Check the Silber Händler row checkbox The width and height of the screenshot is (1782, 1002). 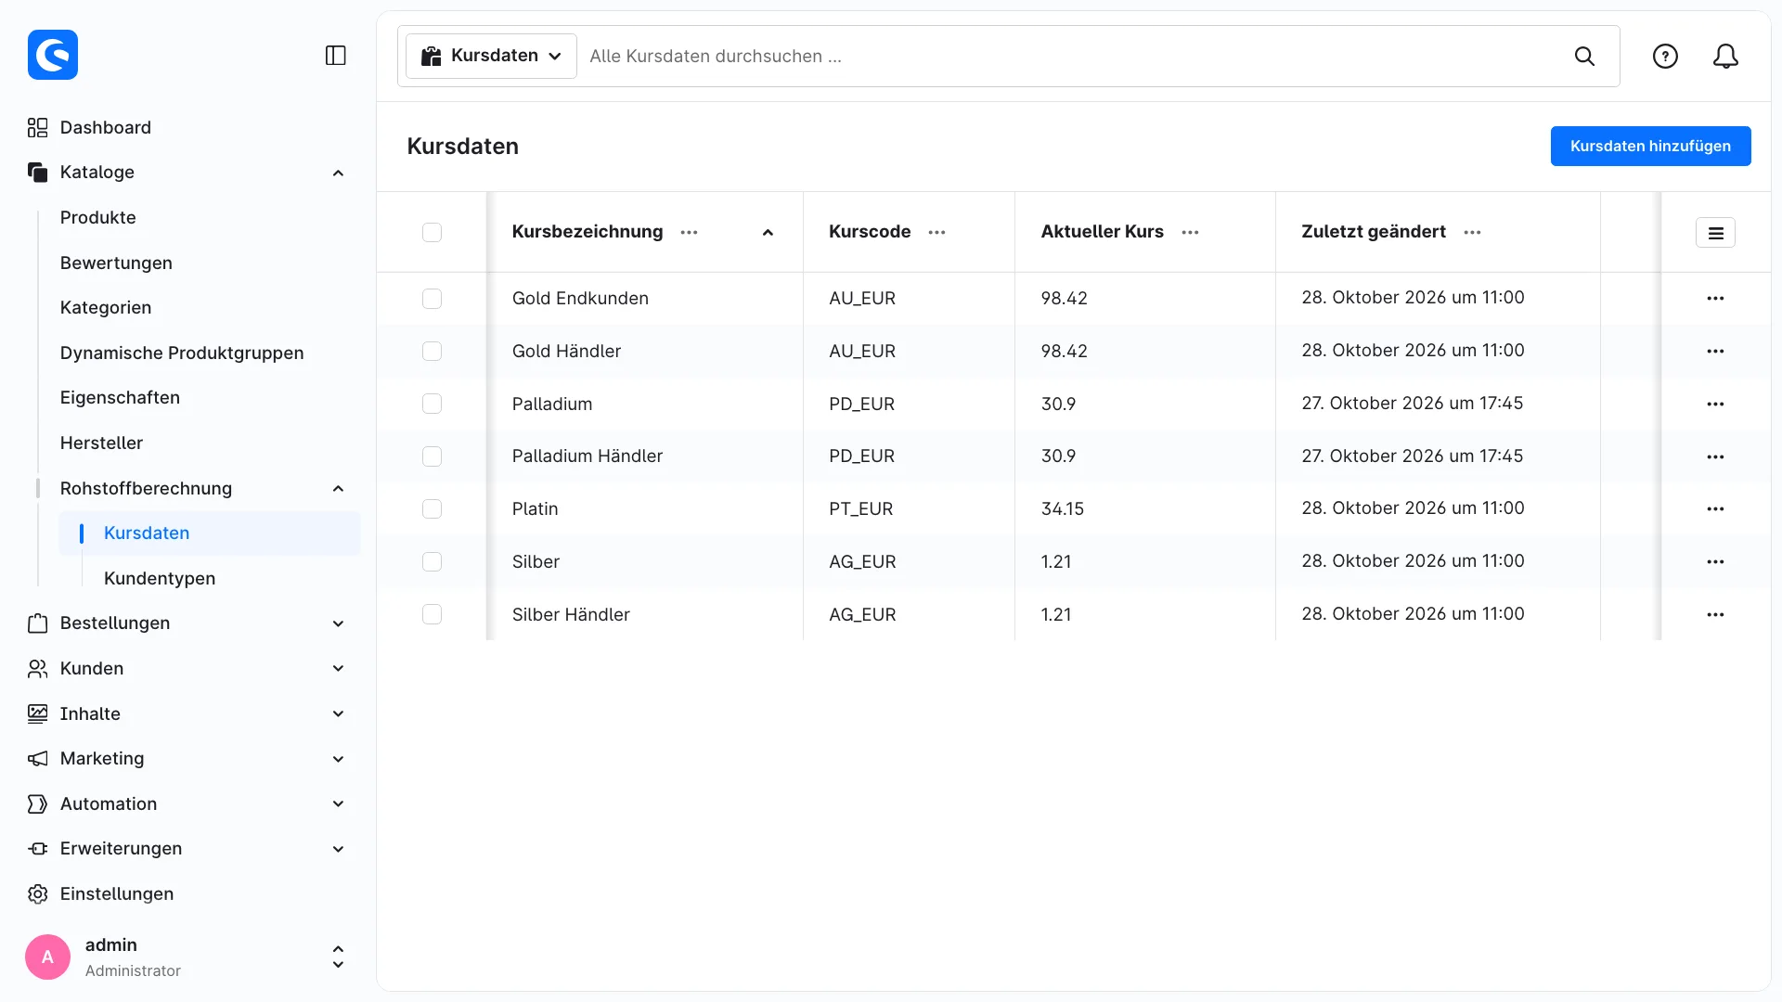[x=432, y=614]
